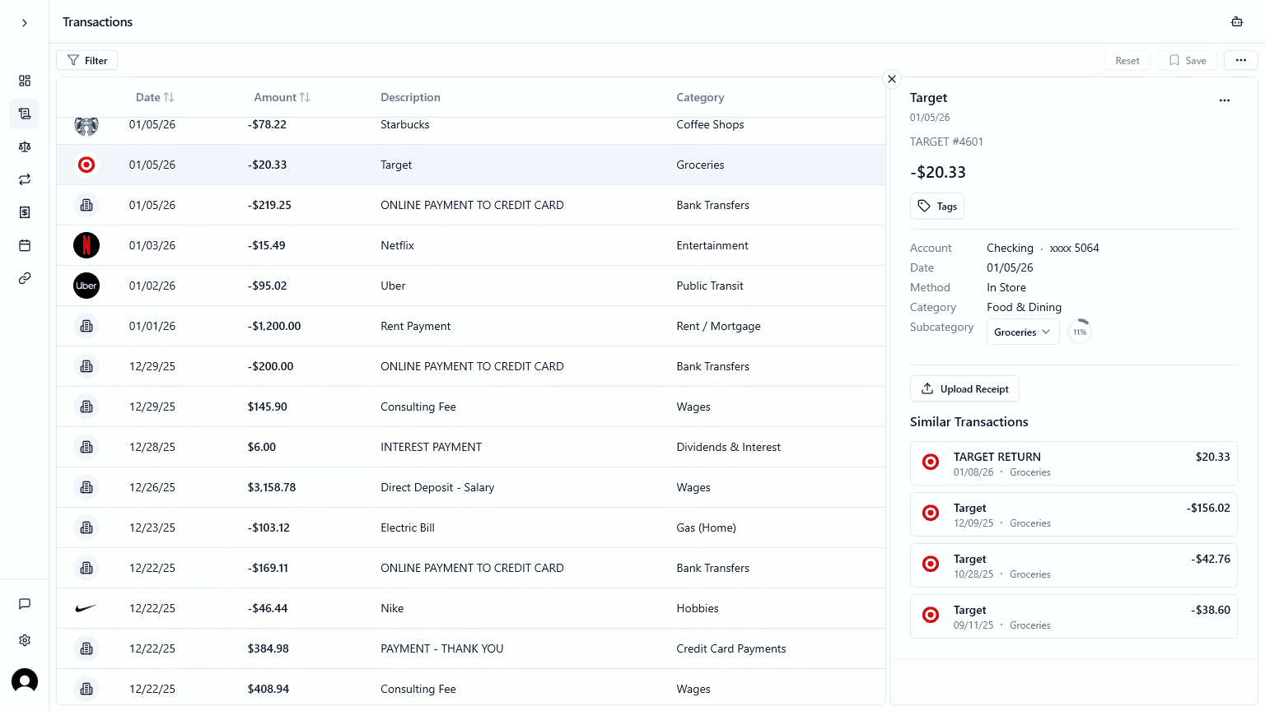
Task: Open linked accounts via the chain-link icon
Action: point(25,278)
